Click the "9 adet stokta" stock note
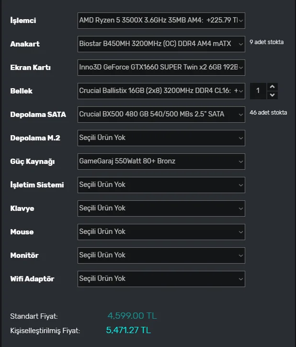 click(x=267, y=42)
